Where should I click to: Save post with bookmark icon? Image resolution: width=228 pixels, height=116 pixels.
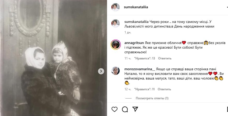227,109
